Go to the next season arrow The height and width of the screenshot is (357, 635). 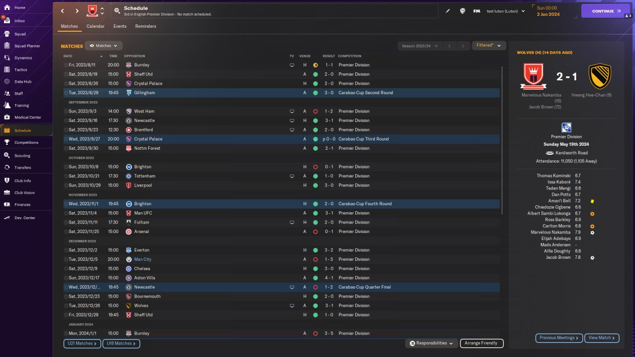tap(463, 46)
